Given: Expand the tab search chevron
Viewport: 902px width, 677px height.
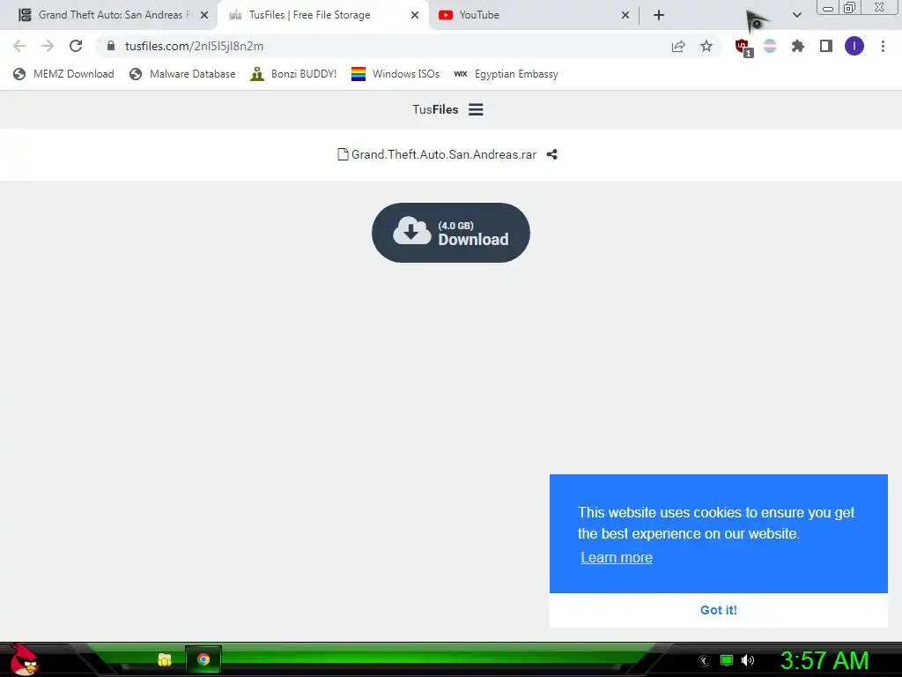Looking at the screenshot, I should (x=796, y=15).
